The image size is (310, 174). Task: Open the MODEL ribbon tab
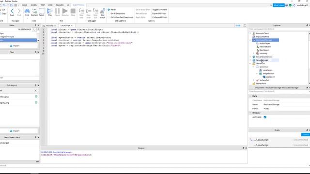click(33, 5)
